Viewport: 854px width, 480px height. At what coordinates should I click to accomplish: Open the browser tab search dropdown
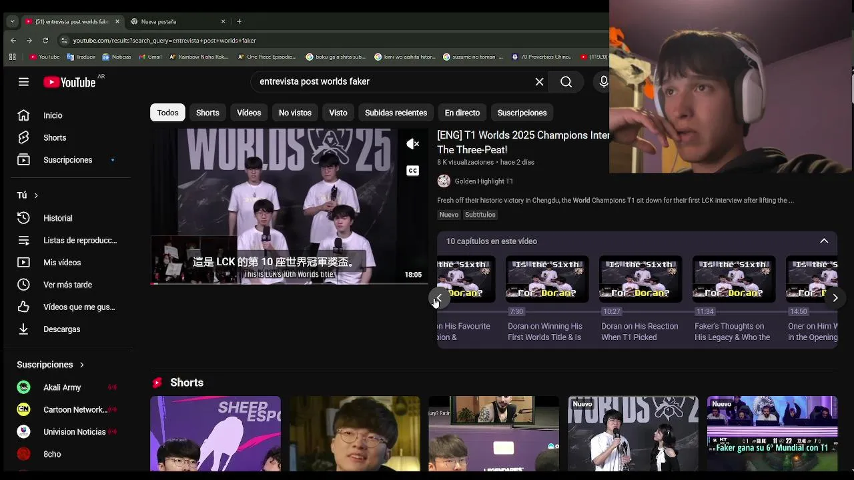pyautogui.click(x=12, y=21)
